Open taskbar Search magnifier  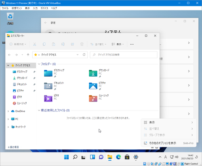pyautogui.click(x=75, y=157)
